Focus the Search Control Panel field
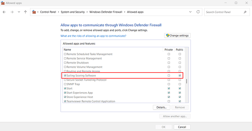 coord(227,12)
